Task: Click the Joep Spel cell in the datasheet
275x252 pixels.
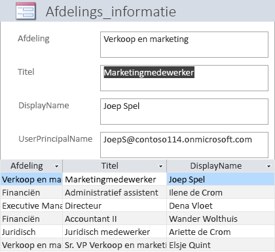Action: [x=221, y=179]
